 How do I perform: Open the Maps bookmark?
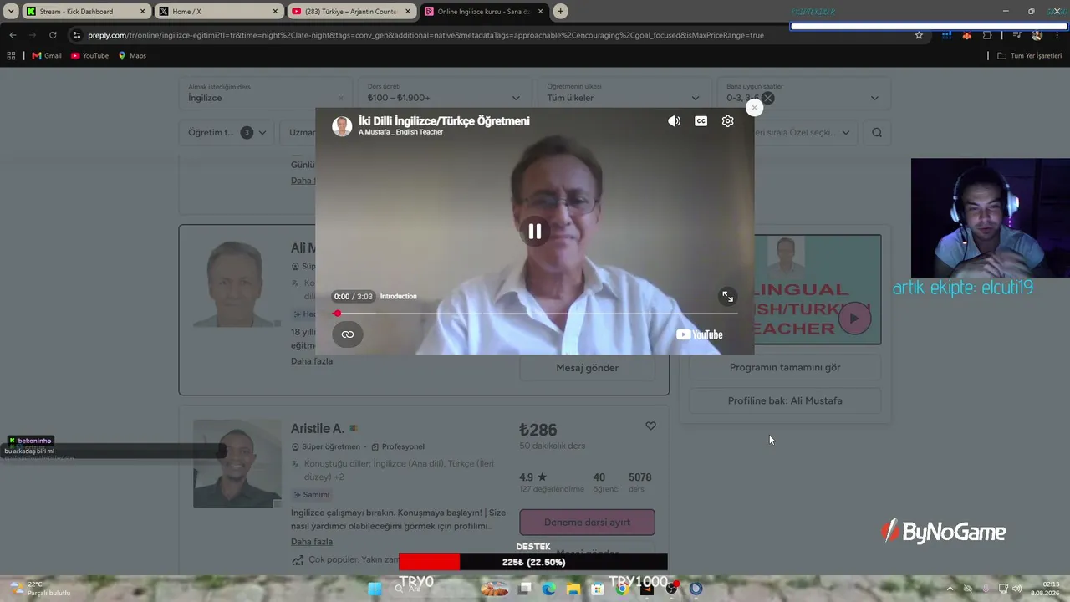[132, 56]
